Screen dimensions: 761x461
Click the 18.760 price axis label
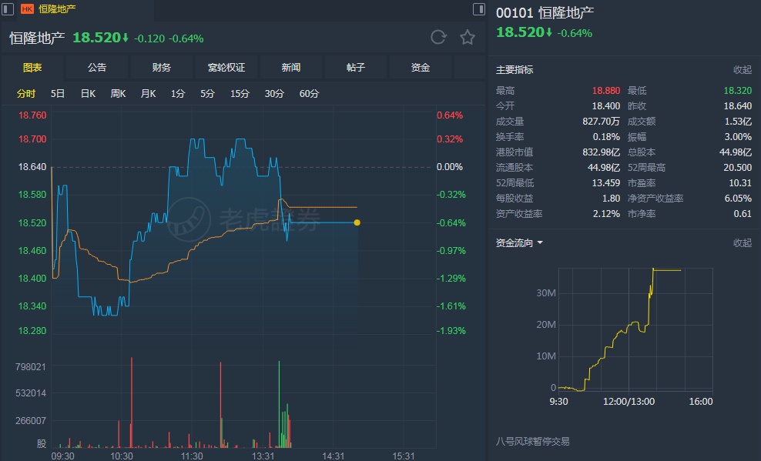click(x=32, y=115)
